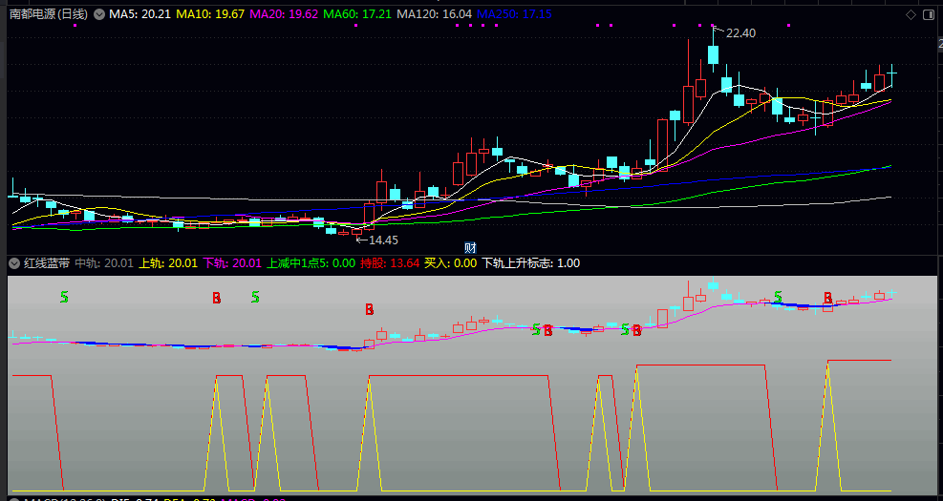
Task: Select the MA10 moving average label
Action: (214, 14)
